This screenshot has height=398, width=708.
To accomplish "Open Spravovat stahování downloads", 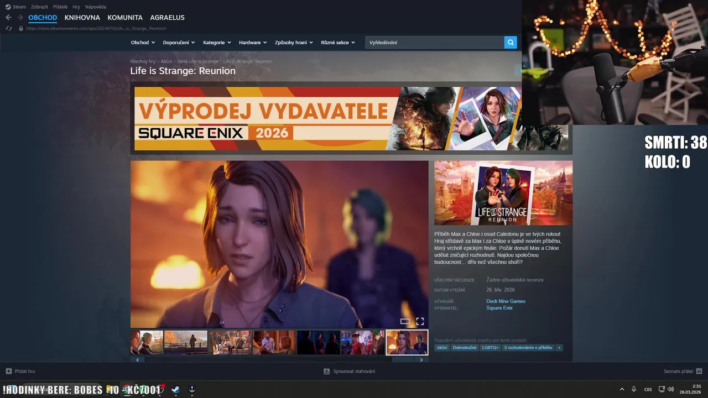I will [x=349, y=371].
